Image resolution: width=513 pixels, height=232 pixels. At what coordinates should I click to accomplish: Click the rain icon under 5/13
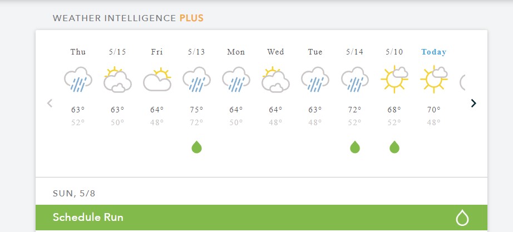196,80
